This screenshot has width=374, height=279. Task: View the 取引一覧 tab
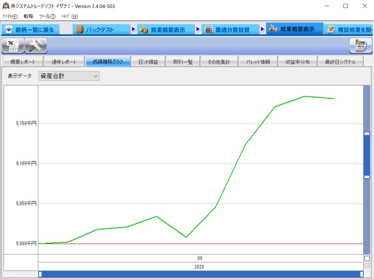(183, 62)
